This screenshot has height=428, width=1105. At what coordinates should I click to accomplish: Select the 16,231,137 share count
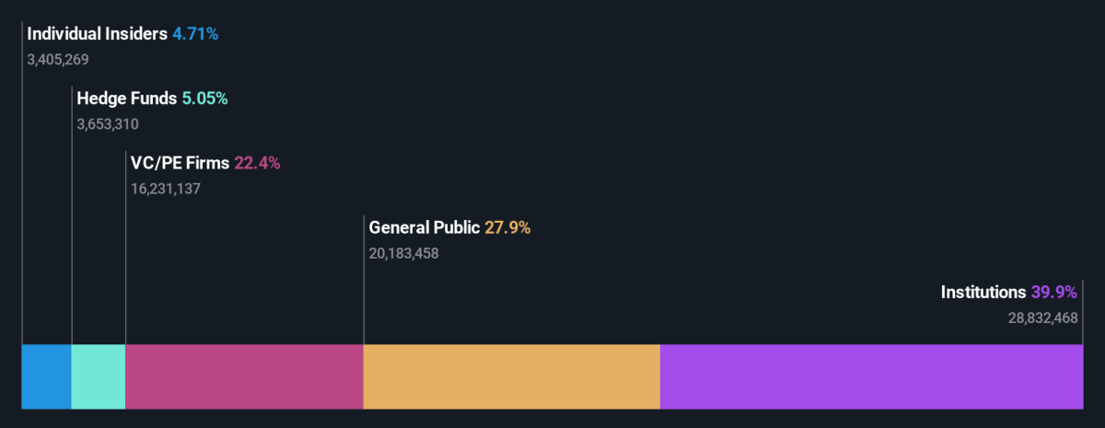166,189
